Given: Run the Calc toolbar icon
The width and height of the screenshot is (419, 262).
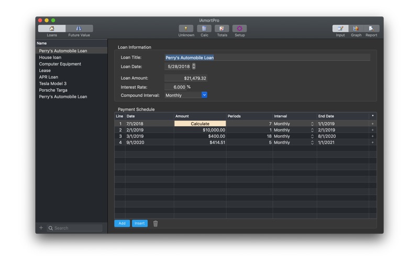Looking at the screenshot, I should pos(204,28).
